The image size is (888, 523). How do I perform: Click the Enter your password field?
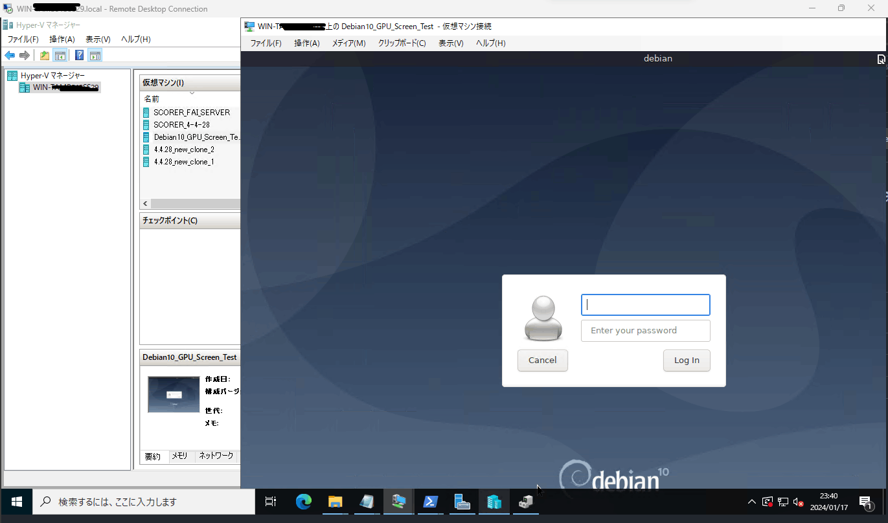coord(646,331)
